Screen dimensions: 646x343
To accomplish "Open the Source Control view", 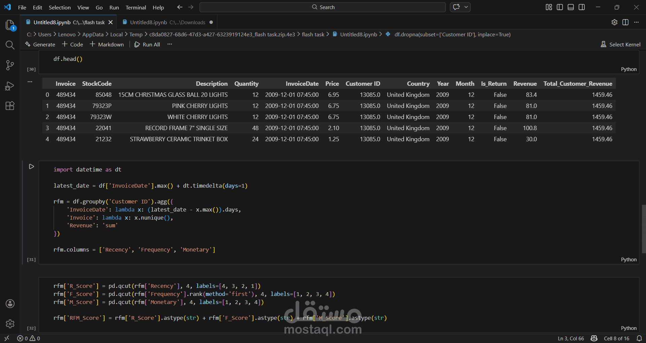I will coord(10,65).
